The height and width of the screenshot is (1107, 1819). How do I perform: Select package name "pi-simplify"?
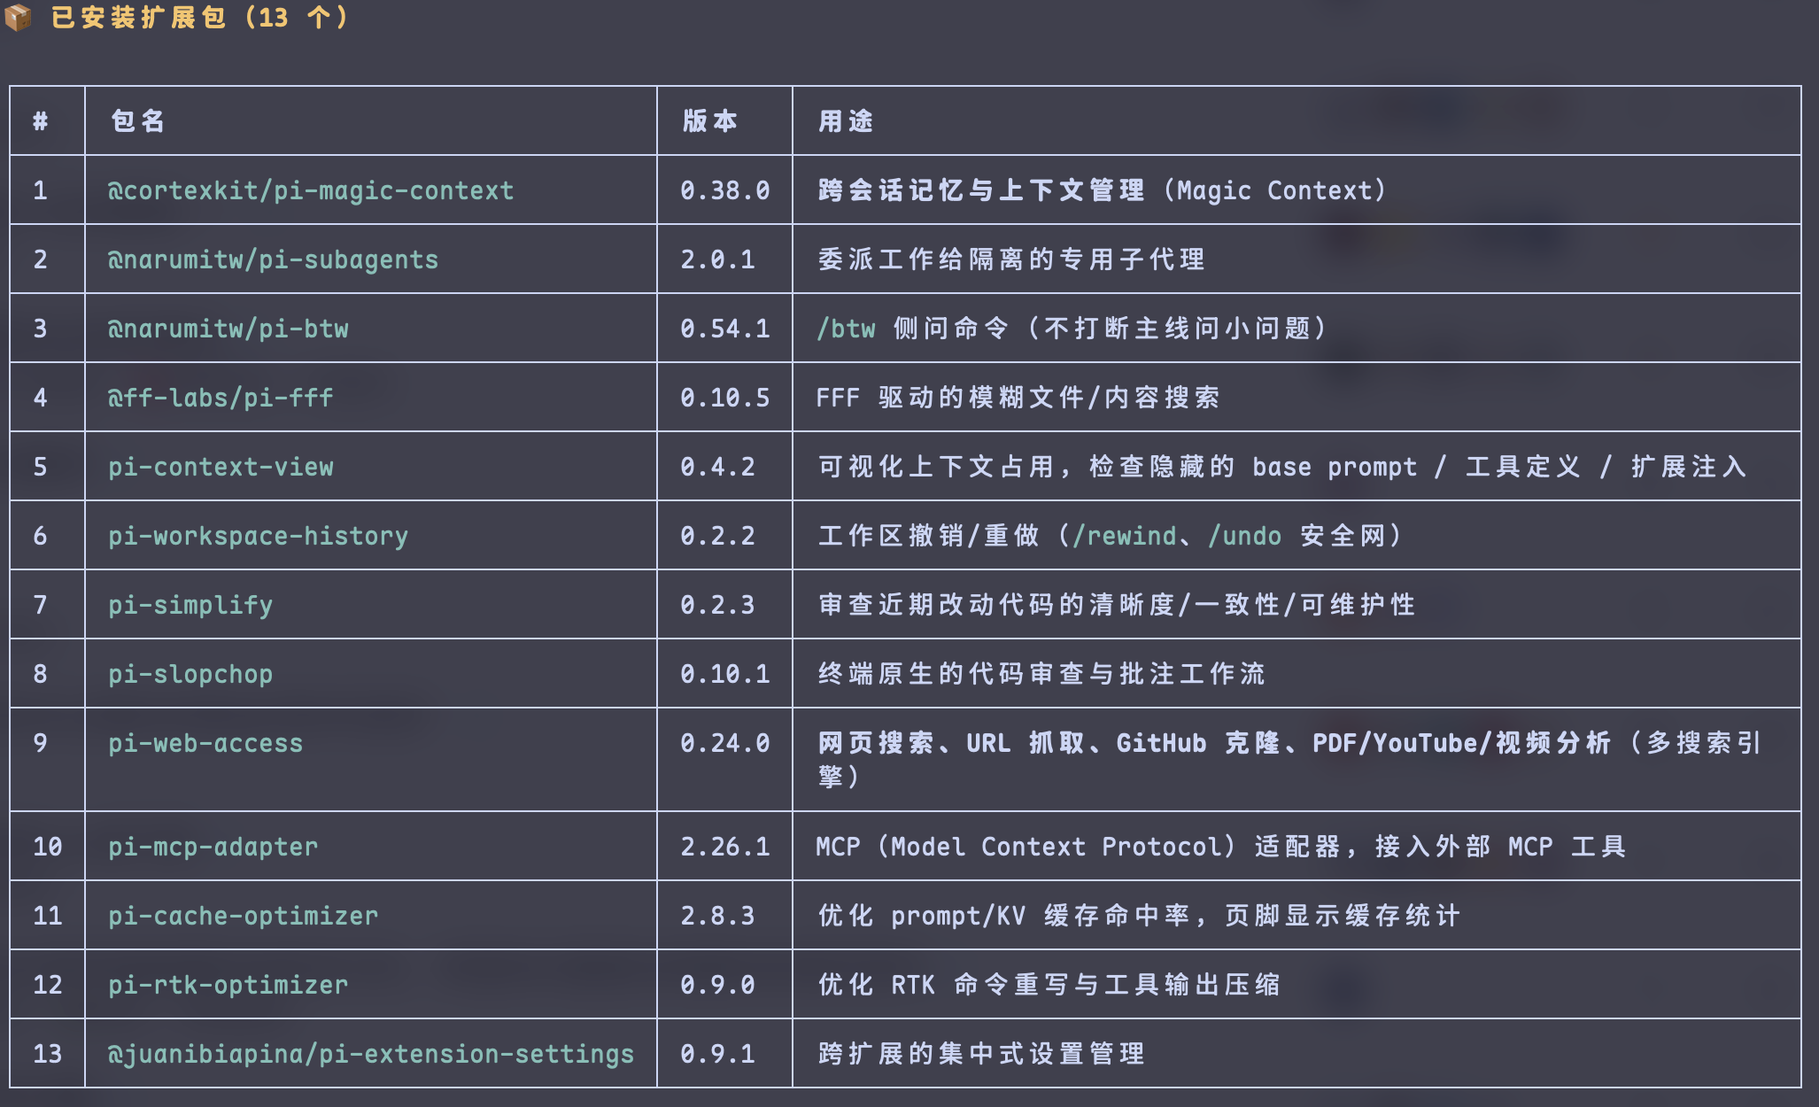click(190, 605)
